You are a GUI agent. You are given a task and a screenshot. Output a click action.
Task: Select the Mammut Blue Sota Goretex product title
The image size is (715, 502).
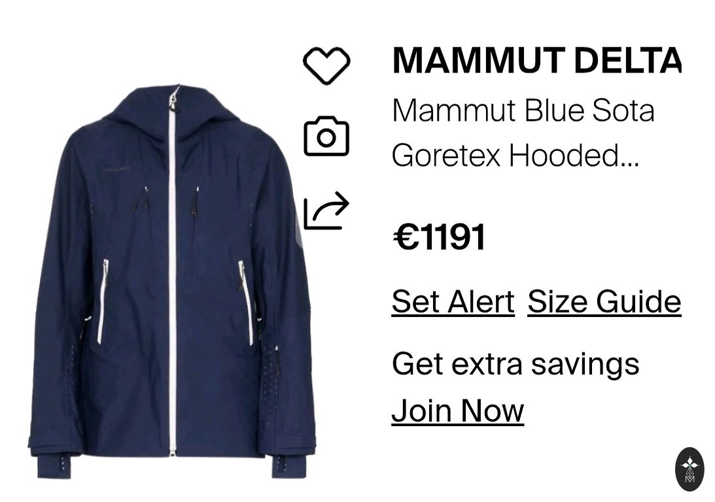(523, 133)
